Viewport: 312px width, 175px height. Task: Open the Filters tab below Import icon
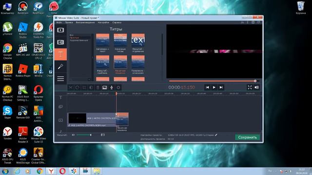60,42
